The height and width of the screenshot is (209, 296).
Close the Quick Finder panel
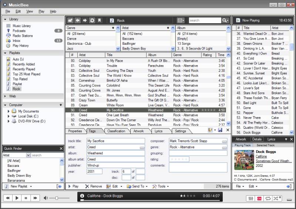coord(61,149)
